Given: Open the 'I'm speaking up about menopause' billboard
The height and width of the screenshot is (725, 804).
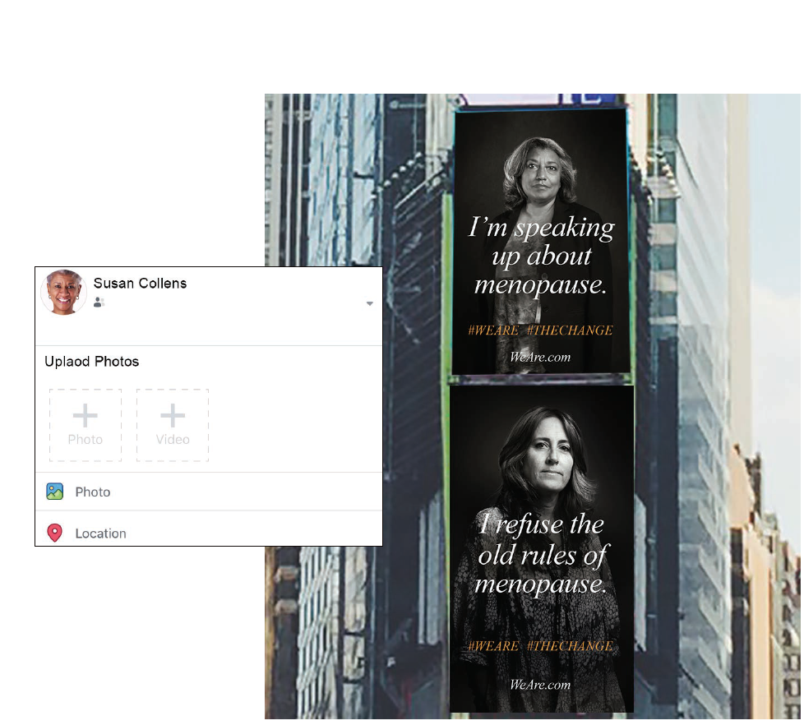Looking at the screenshot, I should tap(540, 241).
